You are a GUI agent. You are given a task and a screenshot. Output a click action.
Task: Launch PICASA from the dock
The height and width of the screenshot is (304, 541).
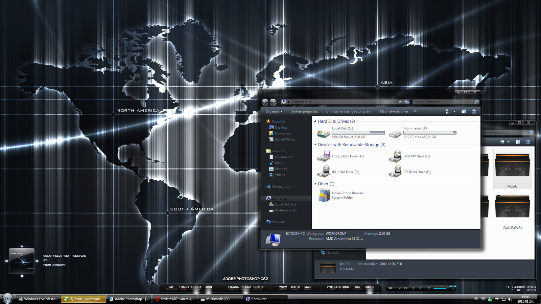(x=233, y=288)
